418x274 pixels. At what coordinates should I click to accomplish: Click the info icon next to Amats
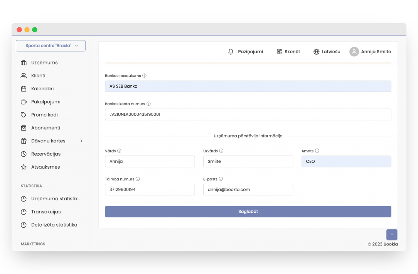[317, 151]
